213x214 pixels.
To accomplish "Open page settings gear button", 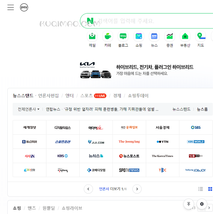I will (202, 204).
